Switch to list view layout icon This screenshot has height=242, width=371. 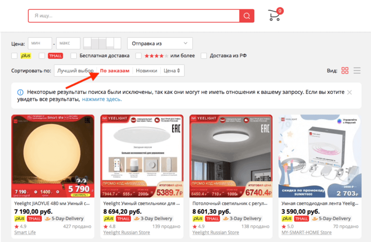(x=357, y=71)
